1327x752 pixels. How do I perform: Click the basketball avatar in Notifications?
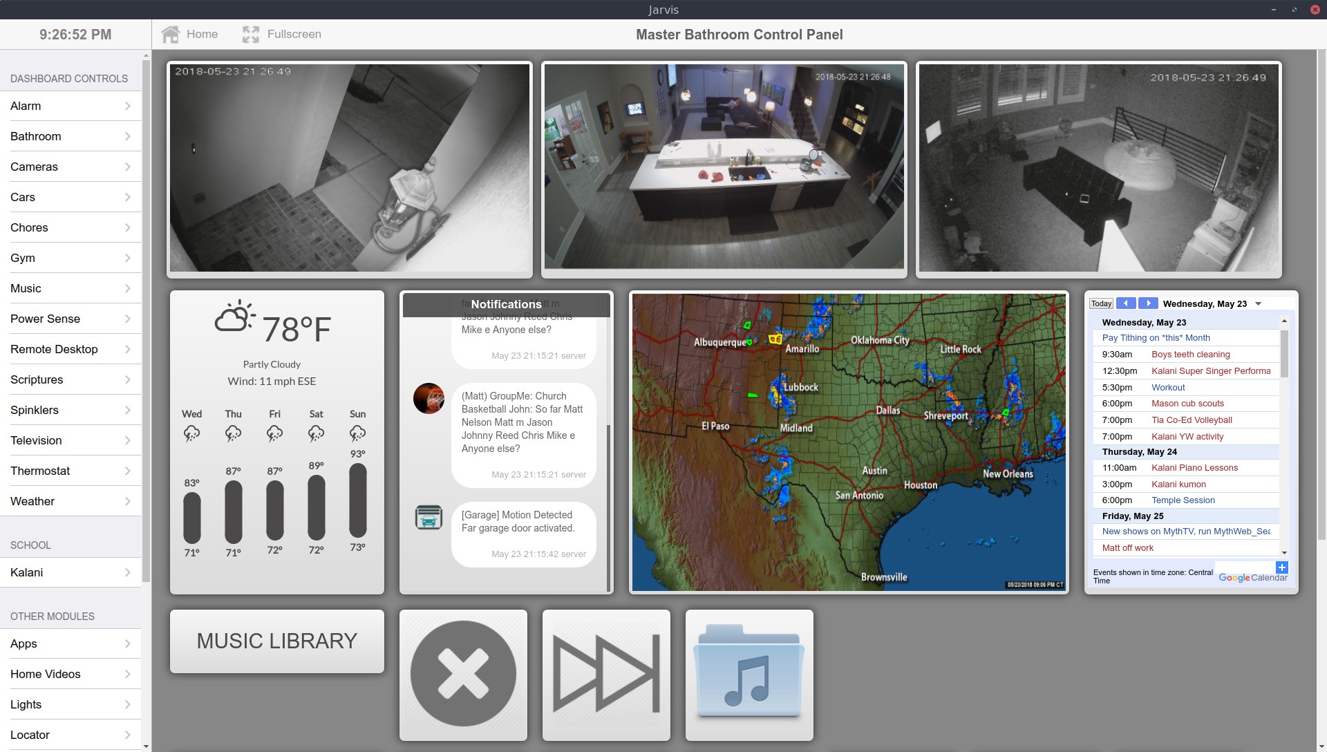pyautogui.click(x=429, y=398)
